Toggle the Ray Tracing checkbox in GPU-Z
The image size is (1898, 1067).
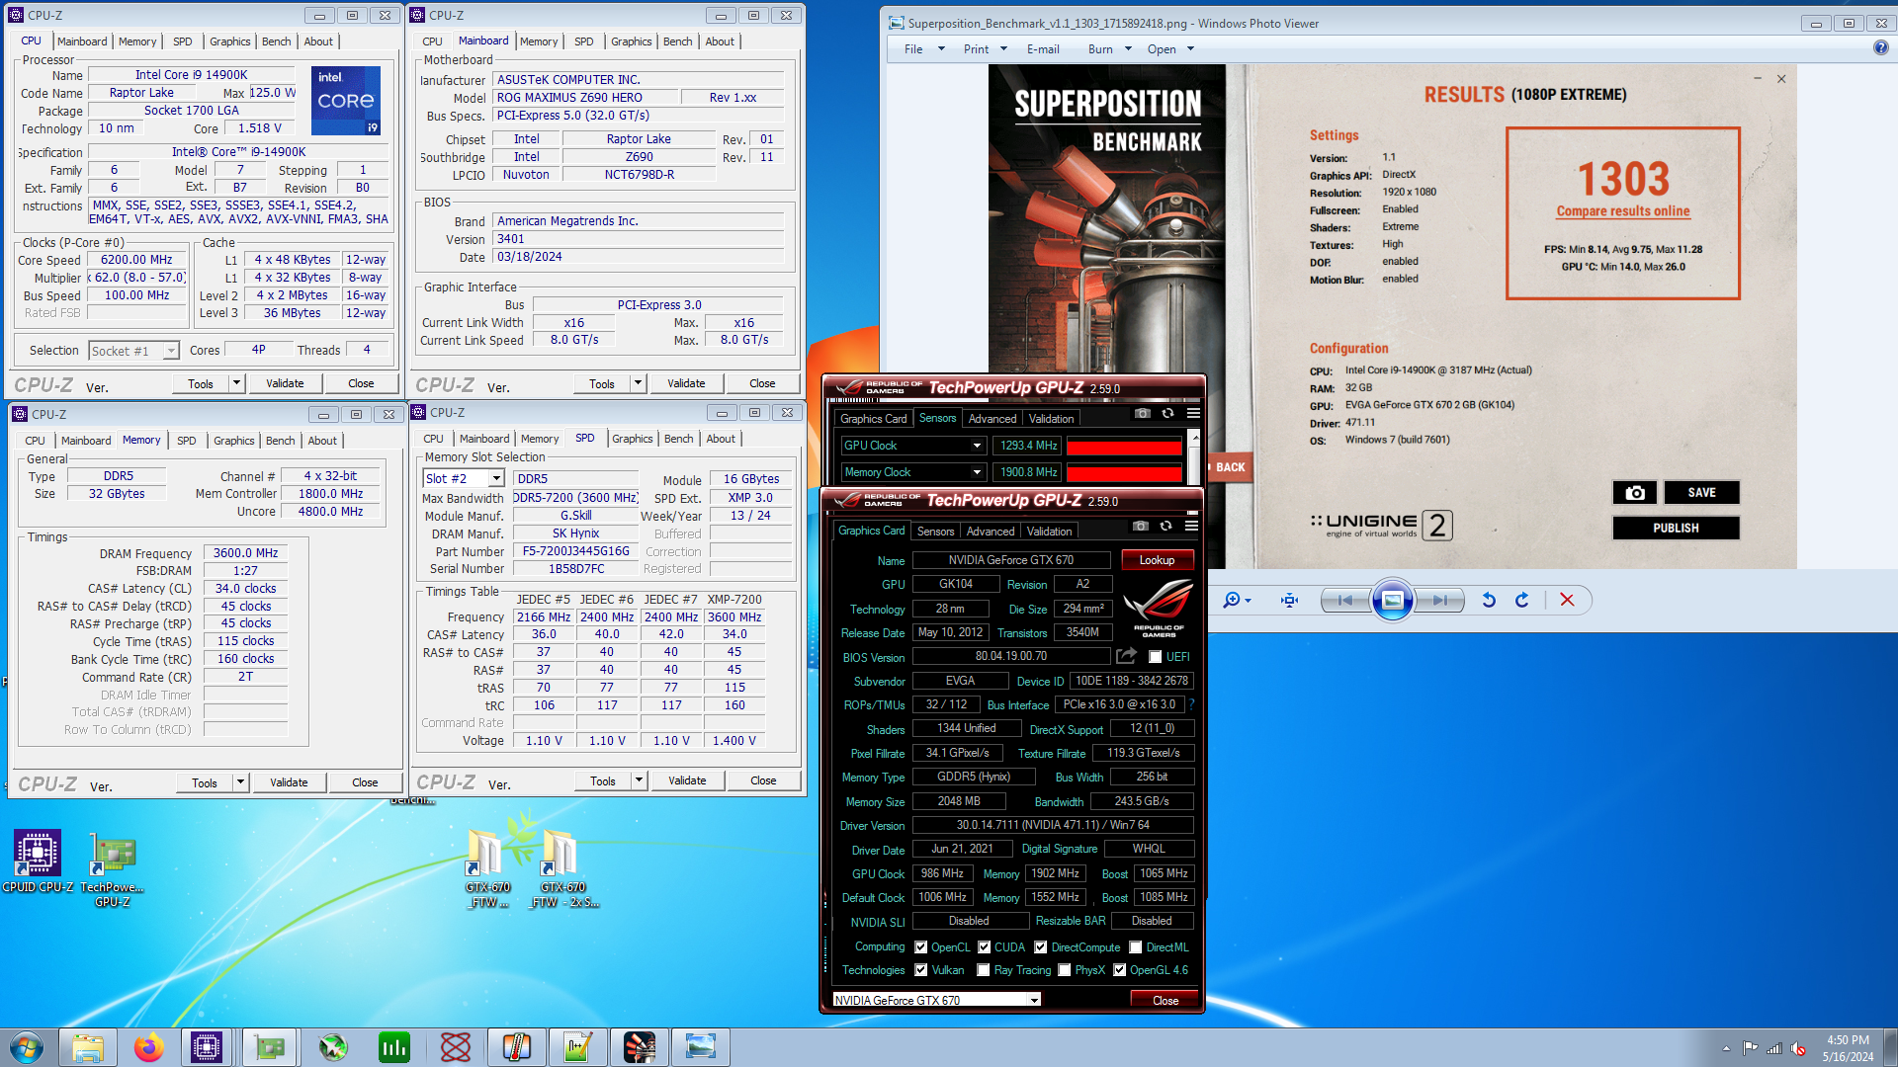point(983,970)
